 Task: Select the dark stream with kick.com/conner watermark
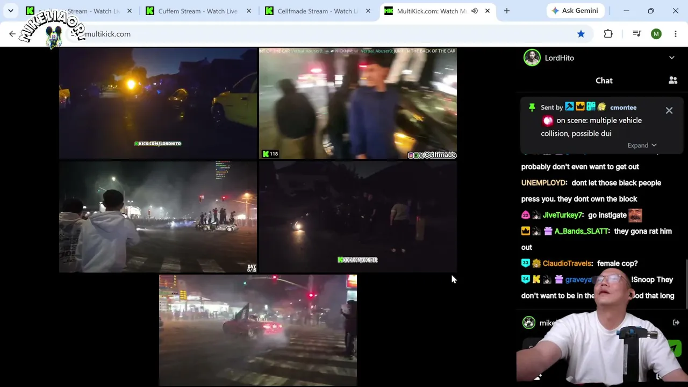point(358,217)
